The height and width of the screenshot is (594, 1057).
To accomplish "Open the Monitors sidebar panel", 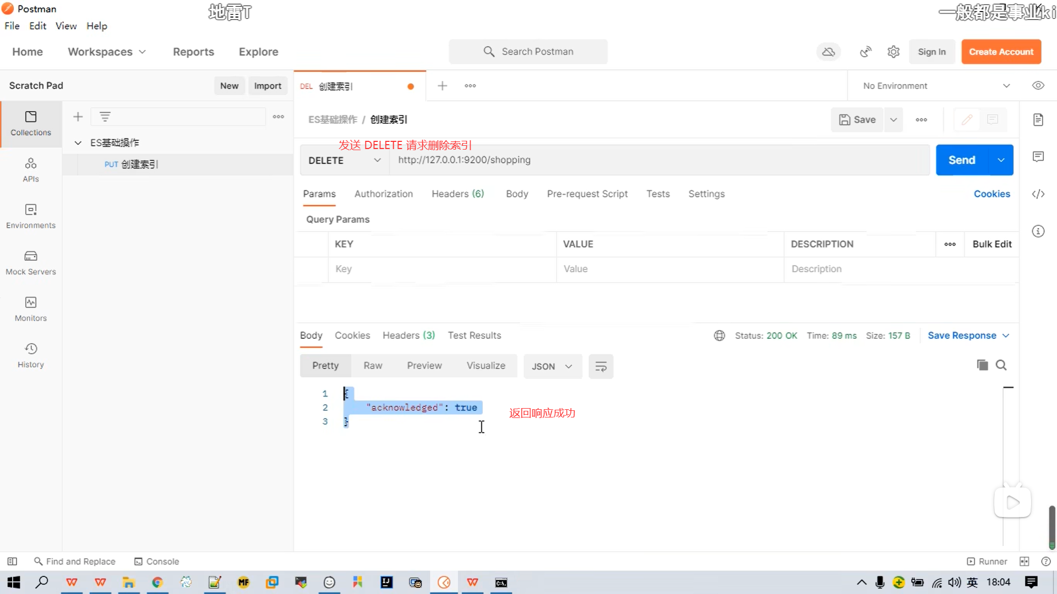I will click(x=31, y=309).
